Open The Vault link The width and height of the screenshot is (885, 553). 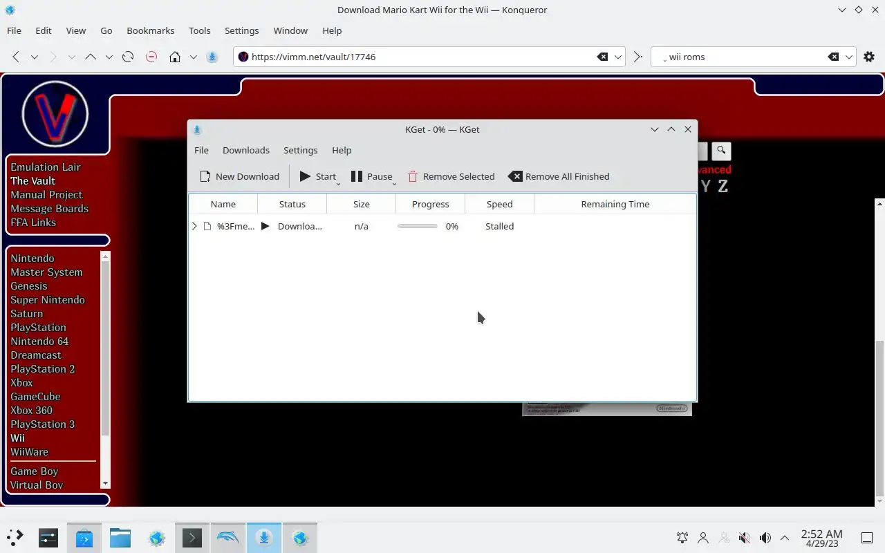point(32,181)
